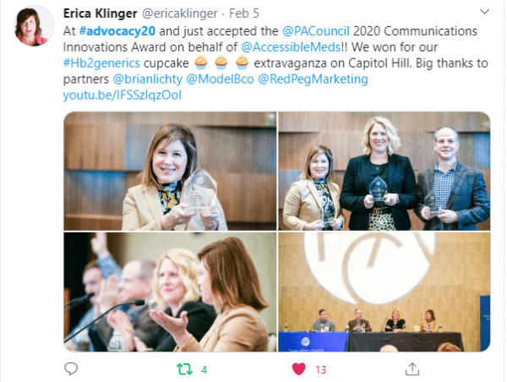Open photo of panel table on stage

tap(384, 292)
